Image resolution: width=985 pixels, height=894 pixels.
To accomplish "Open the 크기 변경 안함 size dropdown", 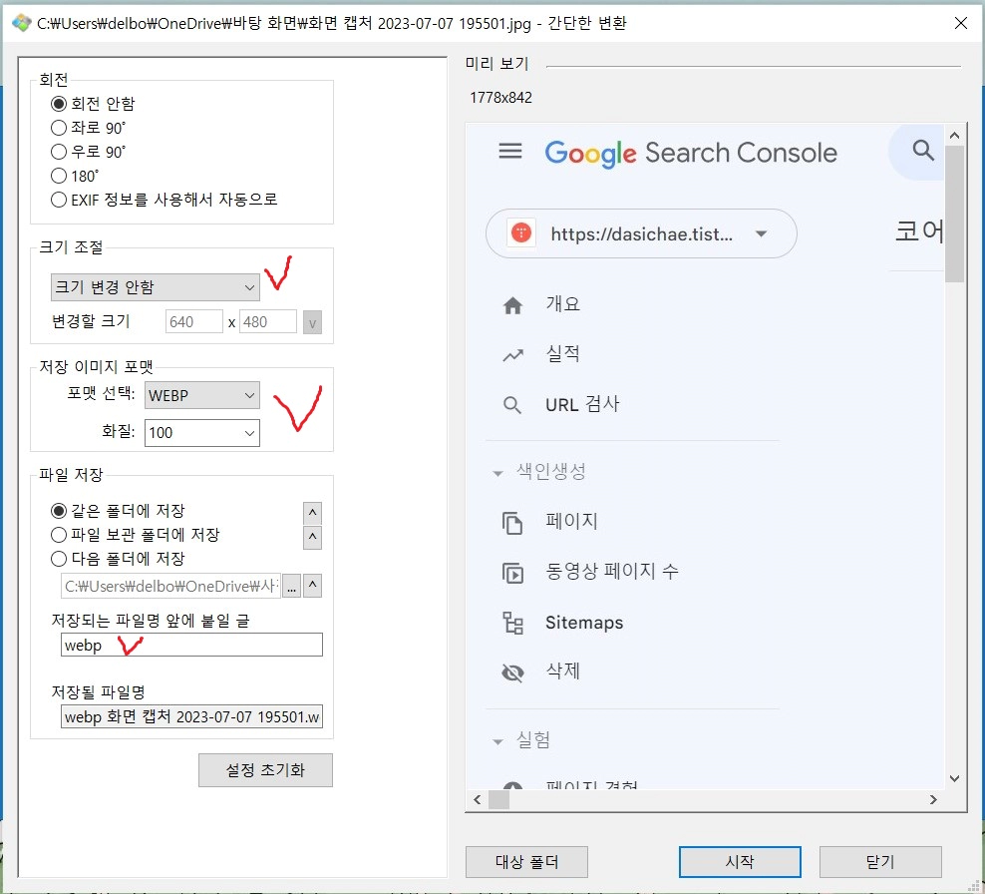I will point(155,286).
